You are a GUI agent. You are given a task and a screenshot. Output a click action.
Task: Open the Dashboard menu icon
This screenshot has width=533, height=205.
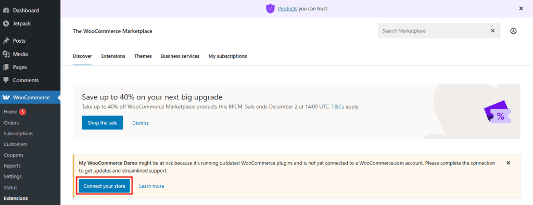pyautogui.click(x=6, y=10)
